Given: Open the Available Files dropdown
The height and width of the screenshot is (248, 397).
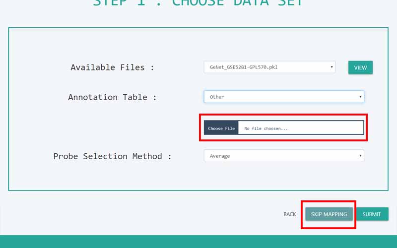Looking at the screenshot, I should pyautogui.click(x=269, y=67).
